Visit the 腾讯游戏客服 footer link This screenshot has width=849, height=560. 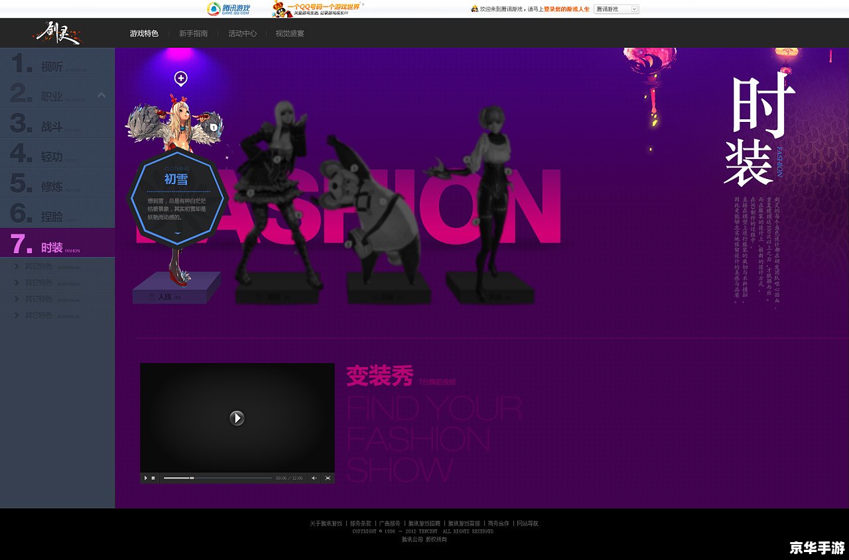(464, 524)
